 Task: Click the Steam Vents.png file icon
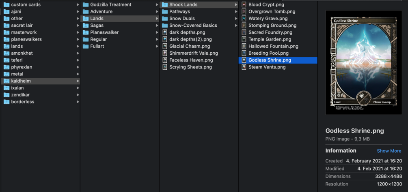click(x=244, y=67)
